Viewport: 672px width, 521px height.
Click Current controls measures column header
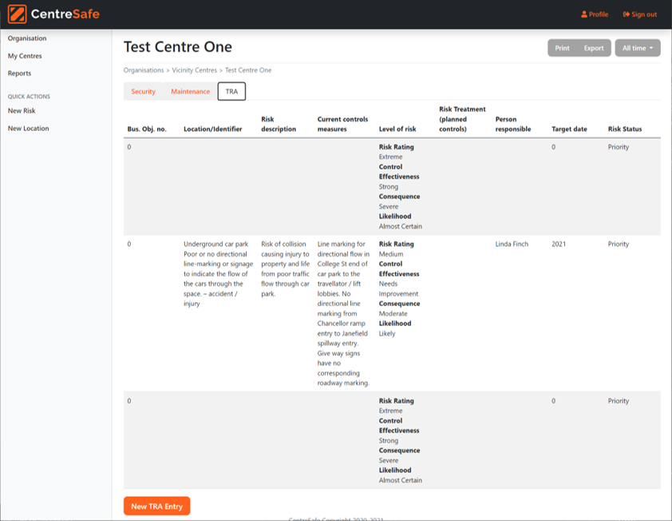coord(342,124)
